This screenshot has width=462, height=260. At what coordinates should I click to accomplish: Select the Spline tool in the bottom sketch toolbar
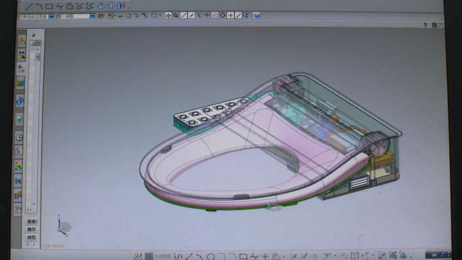pyautogui.click(x=254, y=257)
